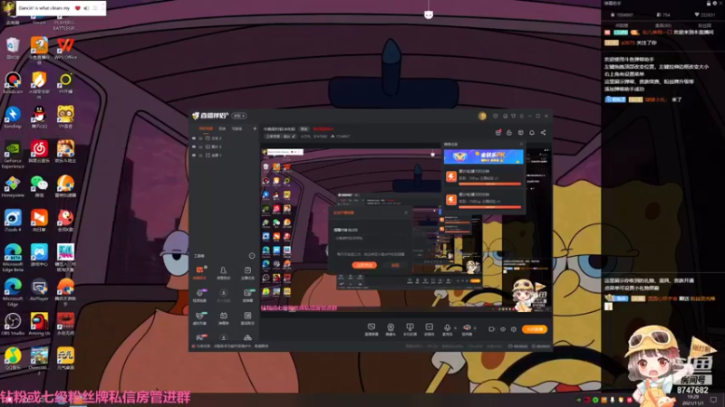The width and height of the screenshot is (725, 407).
Task: Open the GeForce Experience desktop shortcut
Action: coord(13,154)
